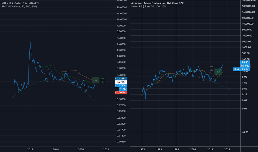
Task: Click the 2.40000 price scale value
Action: click(121, 44)
